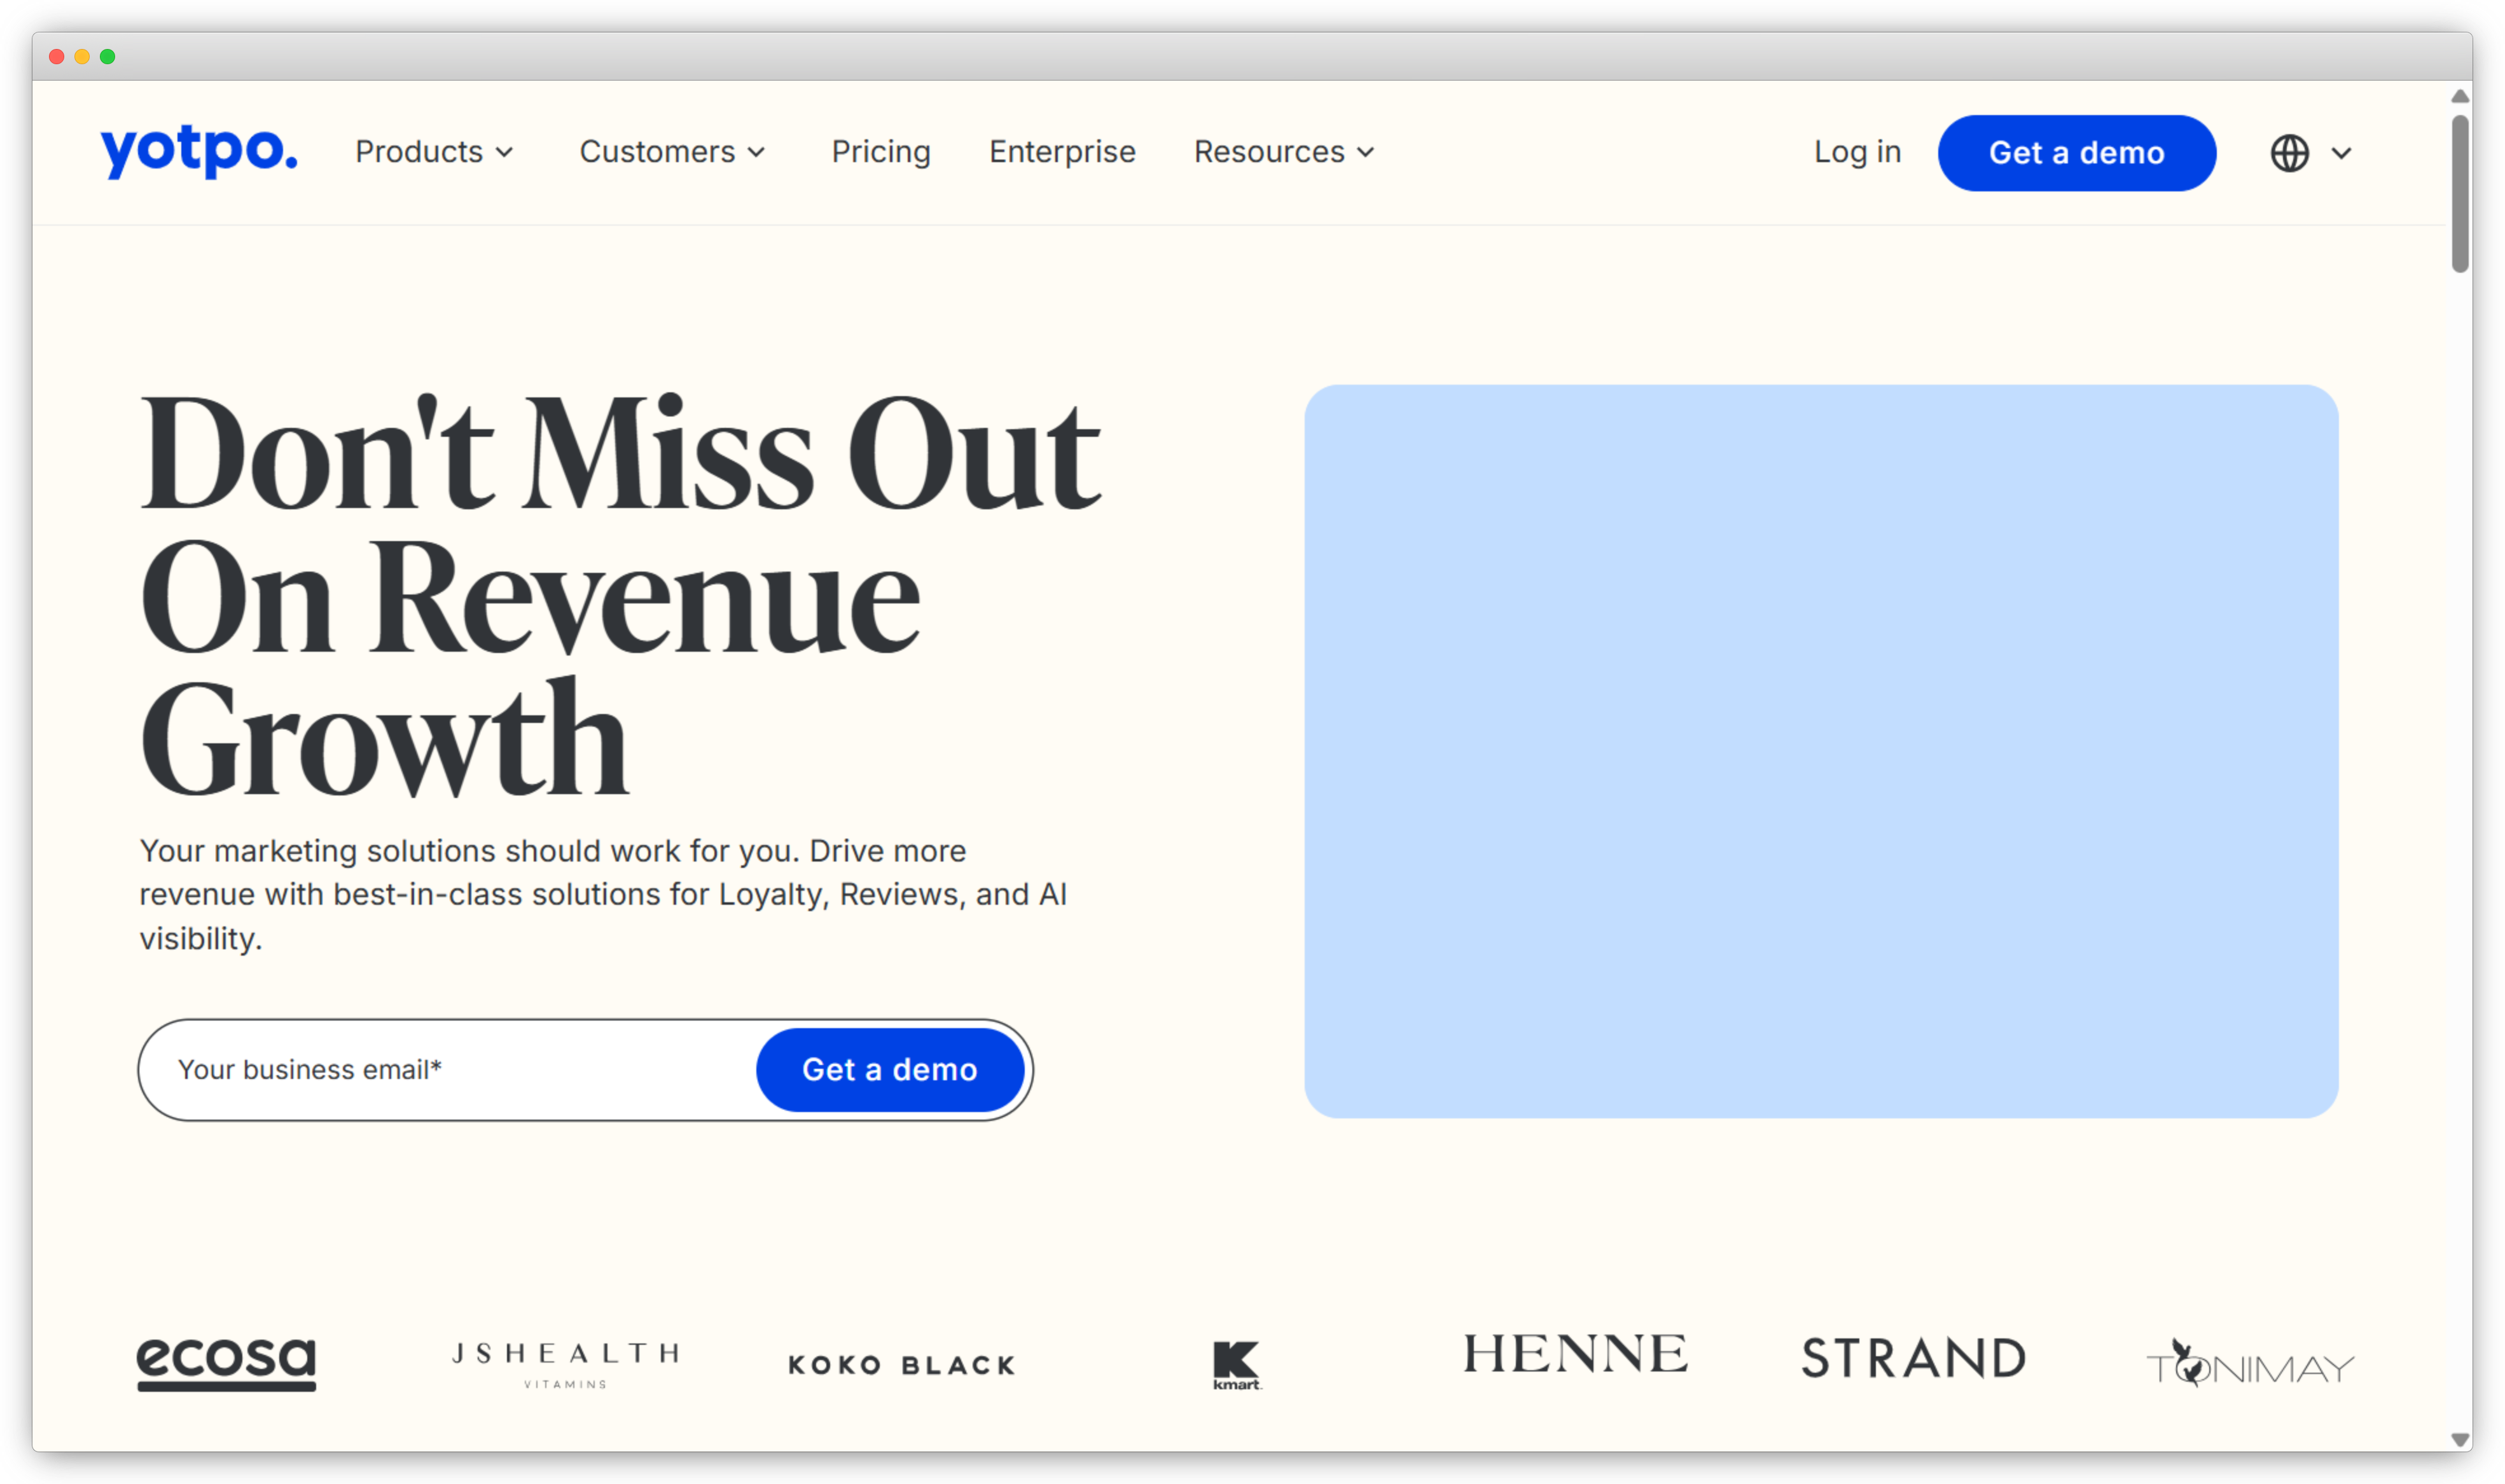Expand the Products menu chevron
The image size is (2505, 1484).
tap(505, 152)
